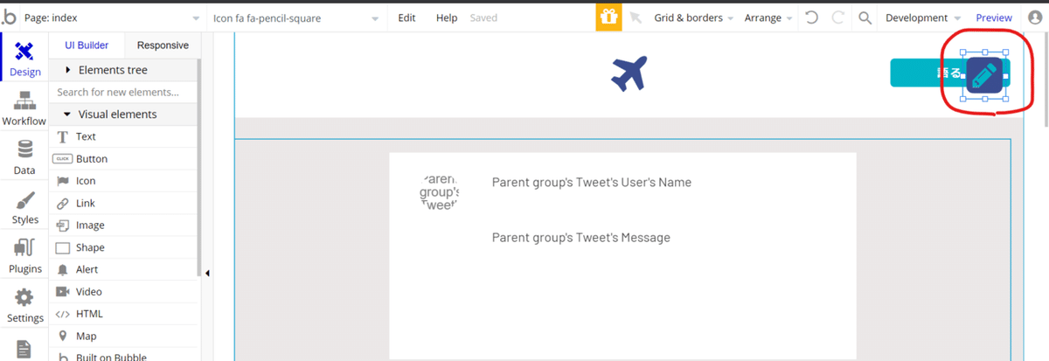This screenshot has height=361, width=1049.
Task: Select the airplane icon on canvas
Action: (x=629, y=73)
